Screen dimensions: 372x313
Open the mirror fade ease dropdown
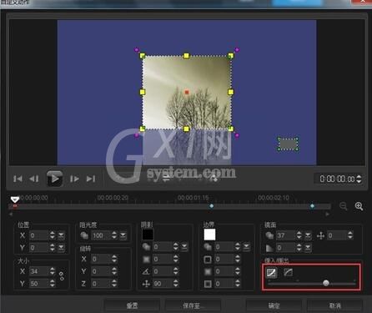tap(308, 247)
